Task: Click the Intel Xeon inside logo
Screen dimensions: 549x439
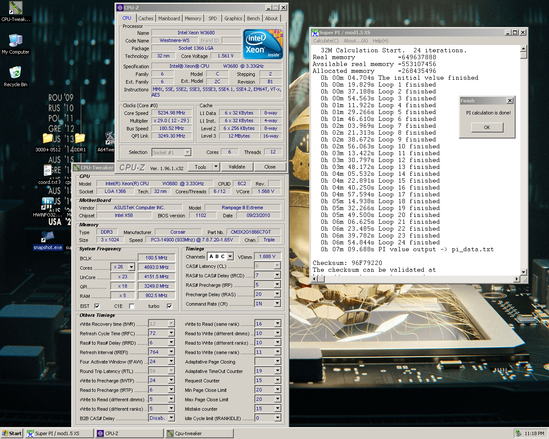Action: pyautogui.click(x=263, y=44)
